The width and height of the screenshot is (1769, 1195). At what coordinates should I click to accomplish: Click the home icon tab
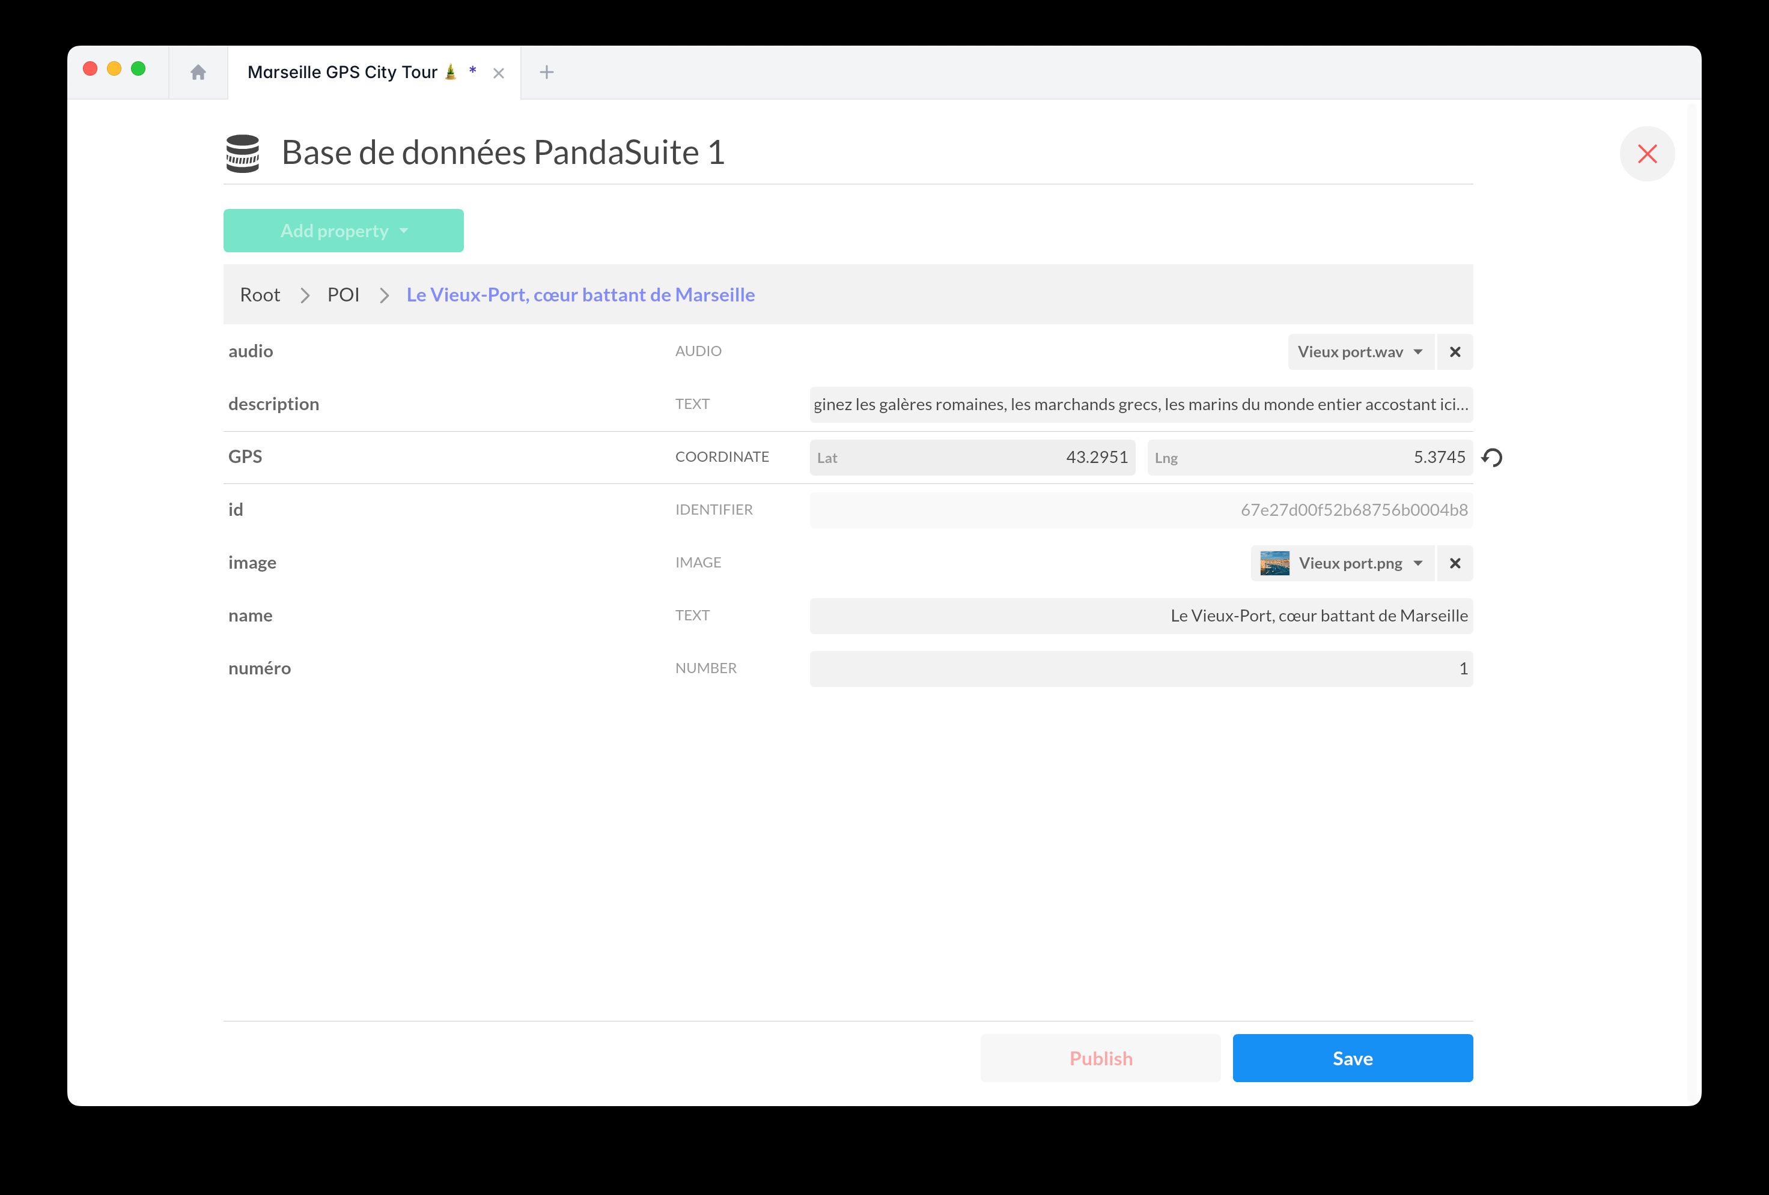198,72
